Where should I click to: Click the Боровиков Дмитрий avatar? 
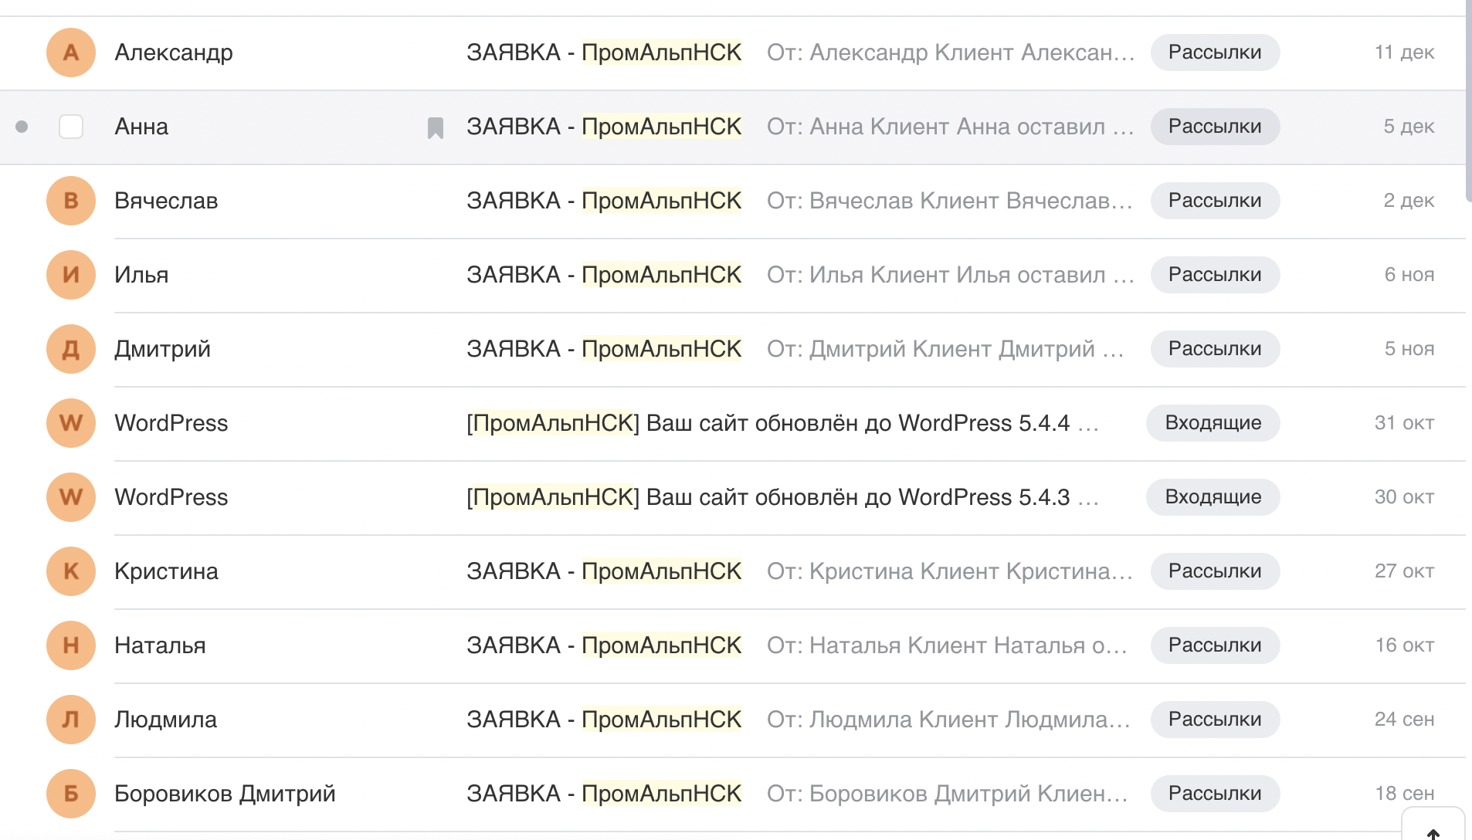[x=70, y=794]
